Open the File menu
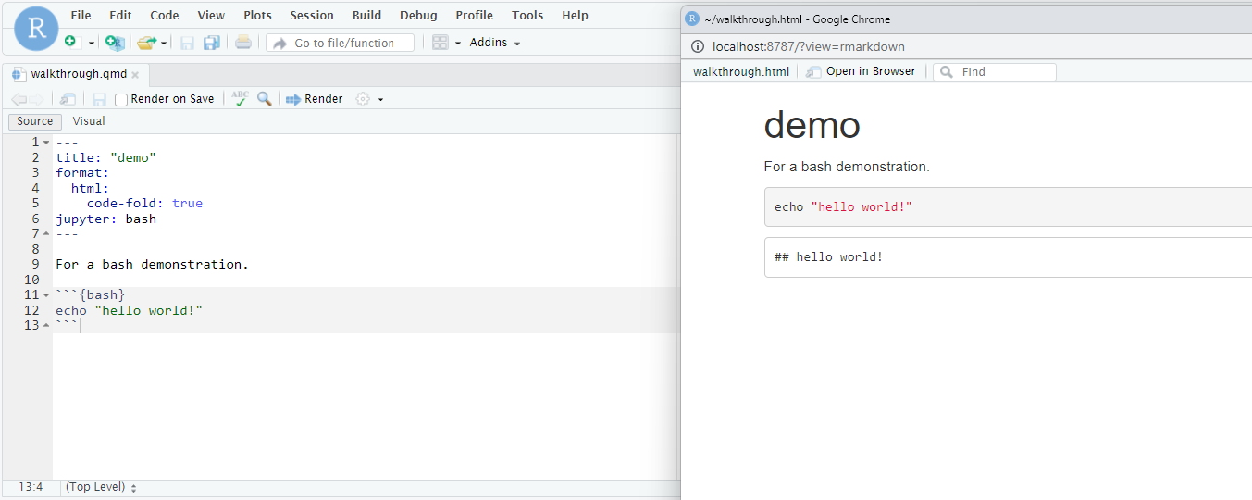The height and width of the screenshot is (500, 1252). tap(81, 15)
